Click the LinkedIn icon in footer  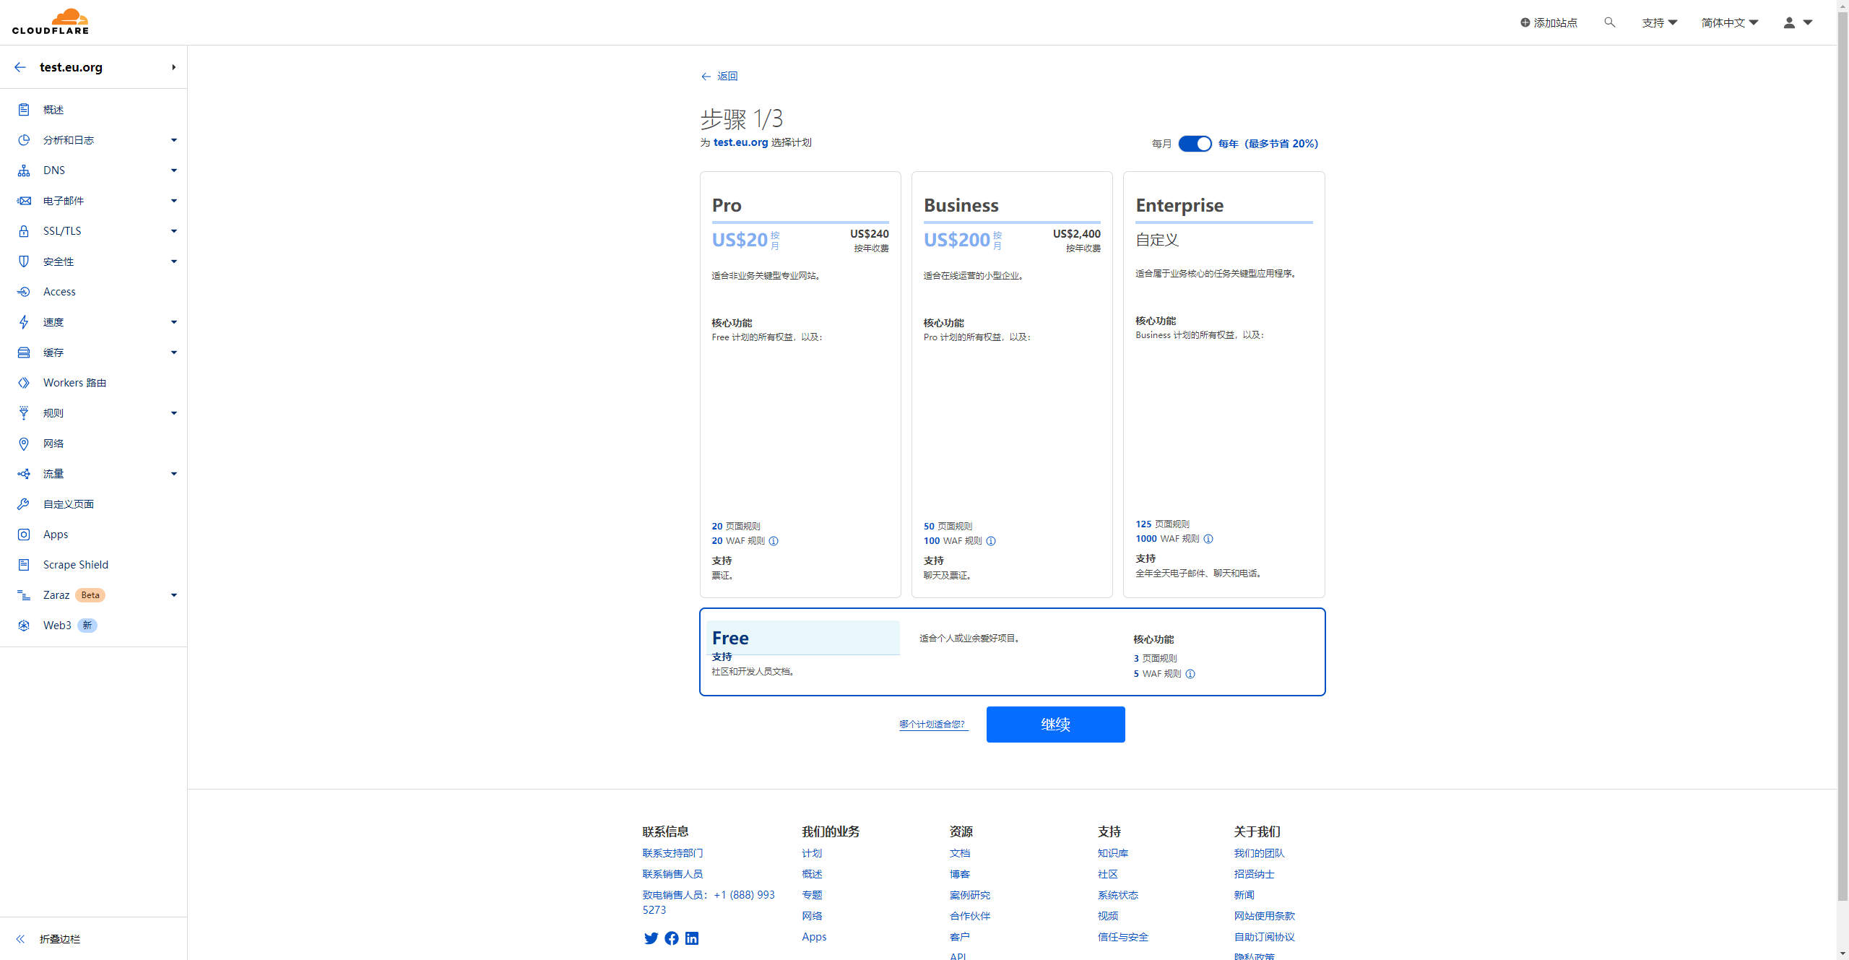(692, 938)
